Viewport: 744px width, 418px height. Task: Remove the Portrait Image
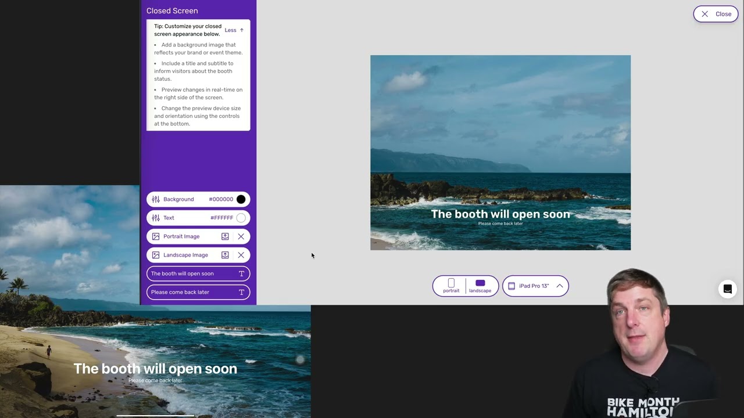tap(241, 236)
